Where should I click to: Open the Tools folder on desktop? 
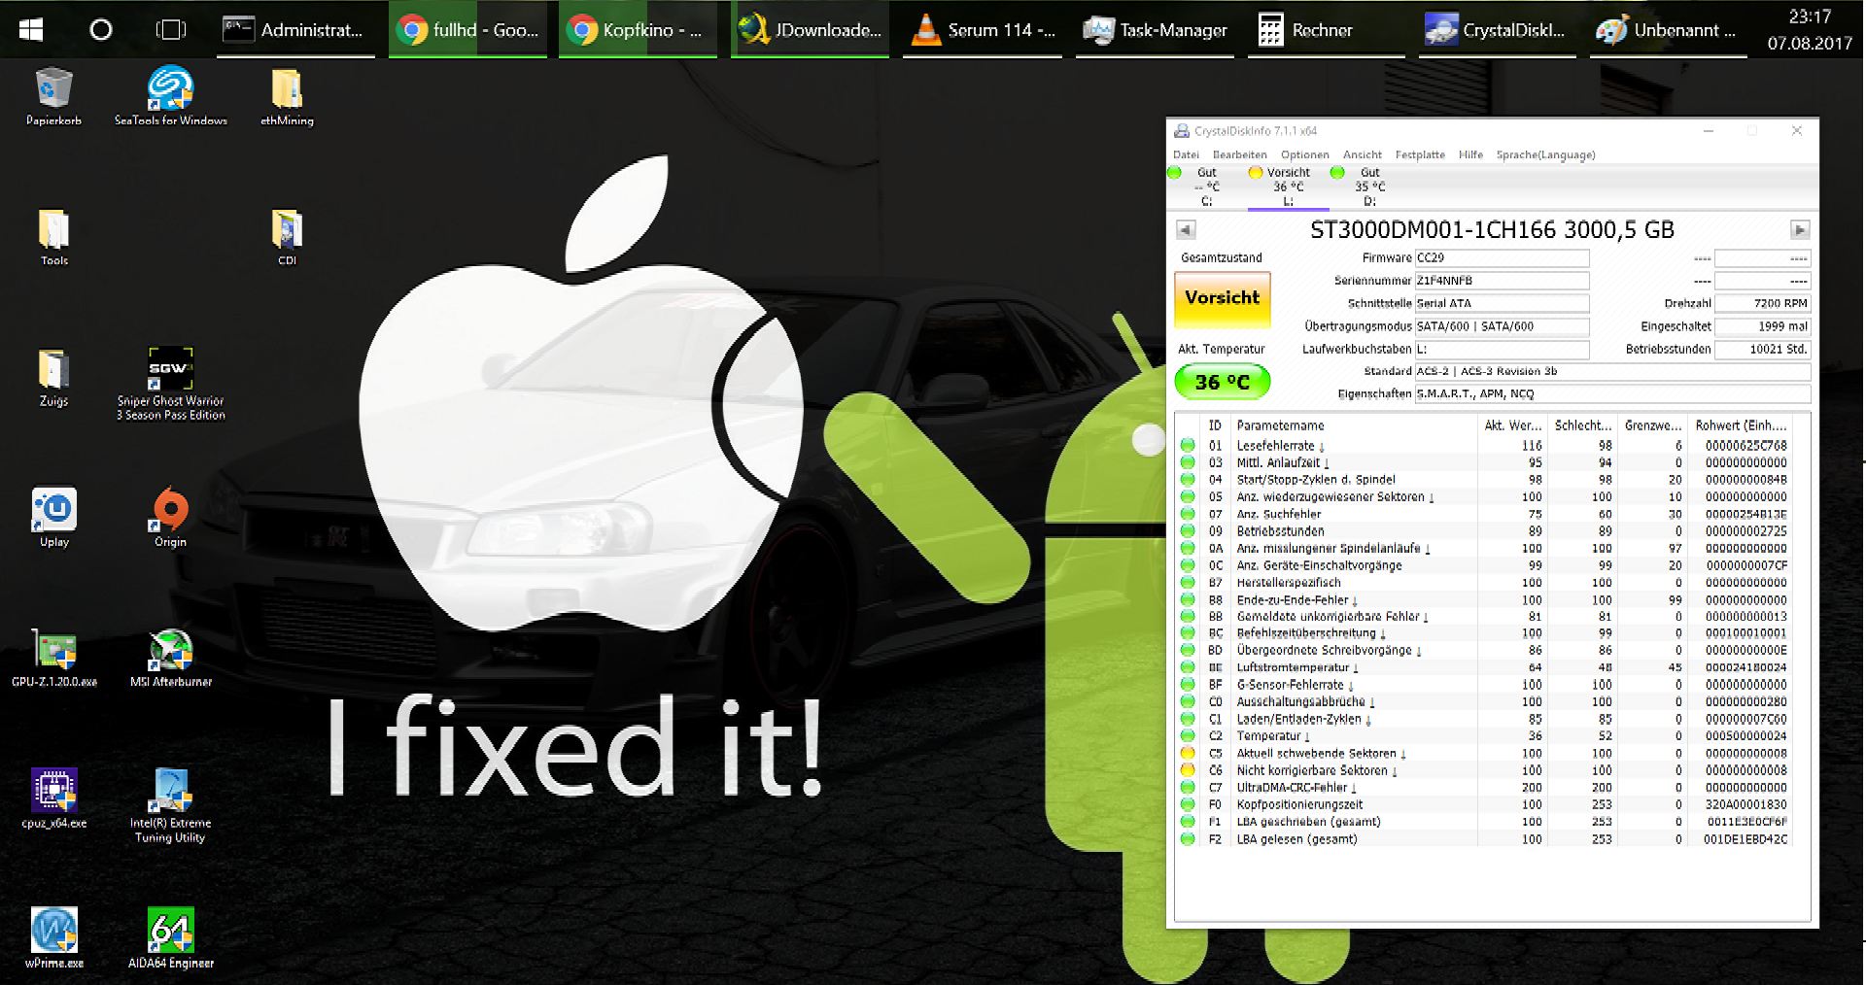click(53, 237)
